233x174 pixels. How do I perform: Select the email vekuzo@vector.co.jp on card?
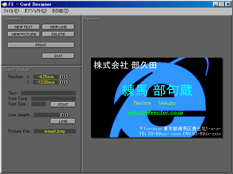click(155, 113)
